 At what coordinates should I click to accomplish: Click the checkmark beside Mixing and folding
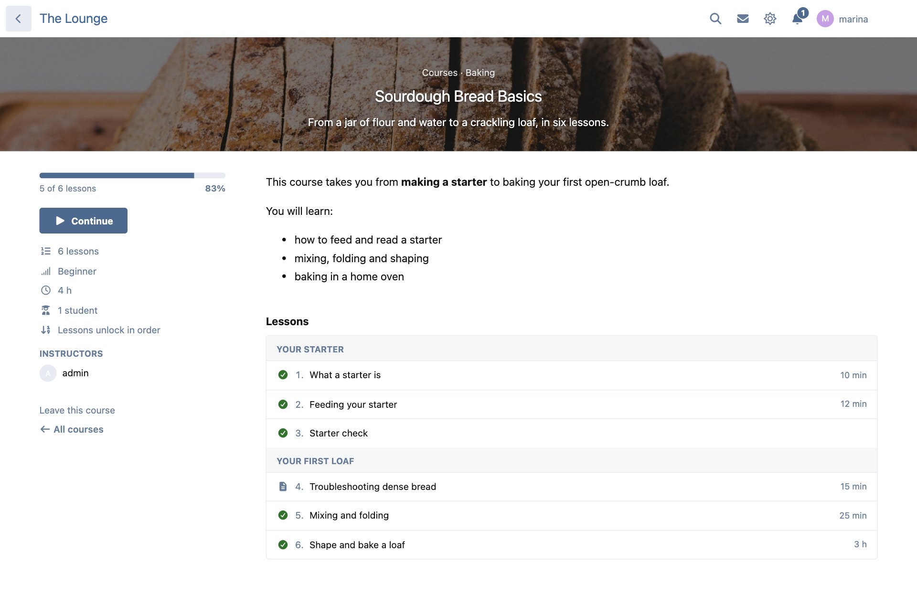pyautogui.click(x=283, y=515)
